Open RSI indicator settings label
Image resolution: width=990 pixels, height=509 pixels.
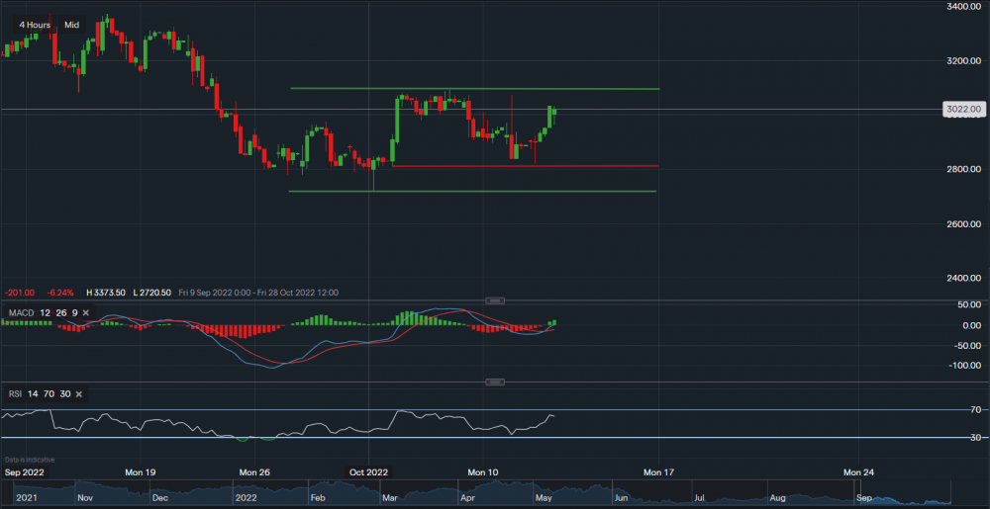coord(16,394)
